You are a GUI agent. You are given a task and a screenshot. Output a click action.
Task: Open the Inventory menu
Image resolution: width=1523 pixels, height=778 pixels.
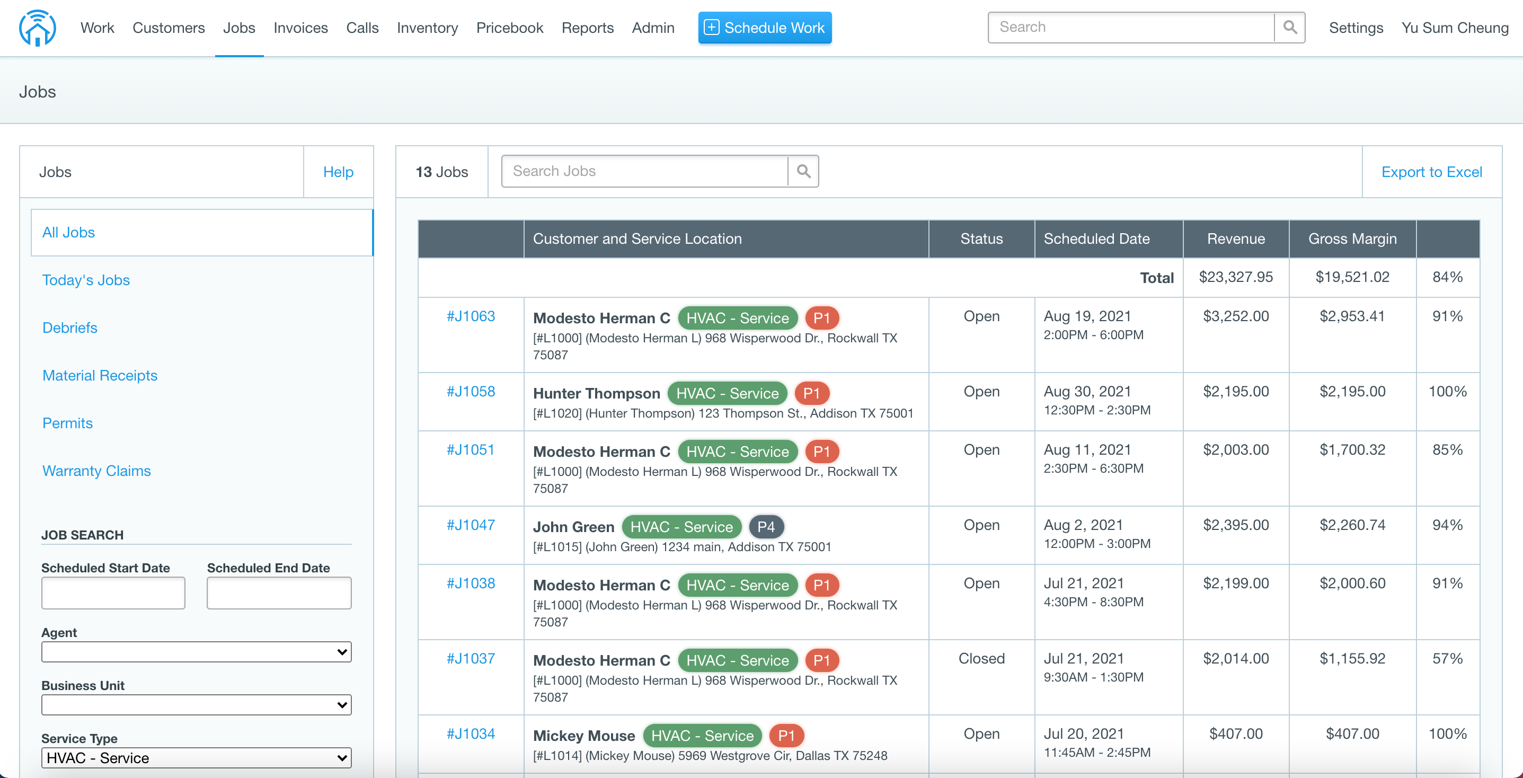tap(427, 28)
